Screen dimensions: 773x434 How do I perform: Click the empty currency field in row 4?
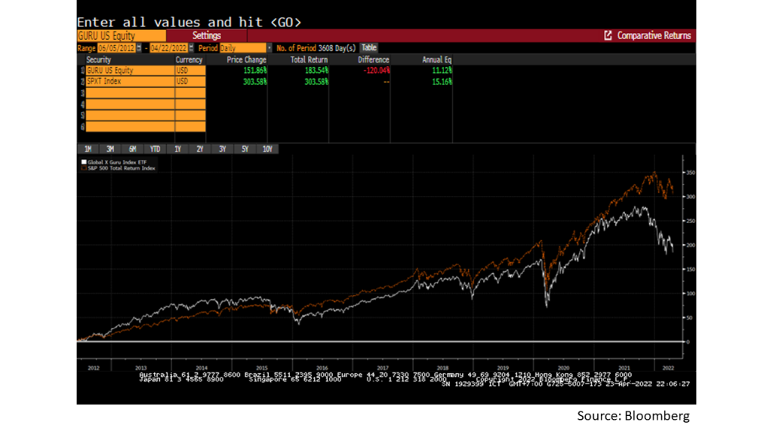click(190, 104)
